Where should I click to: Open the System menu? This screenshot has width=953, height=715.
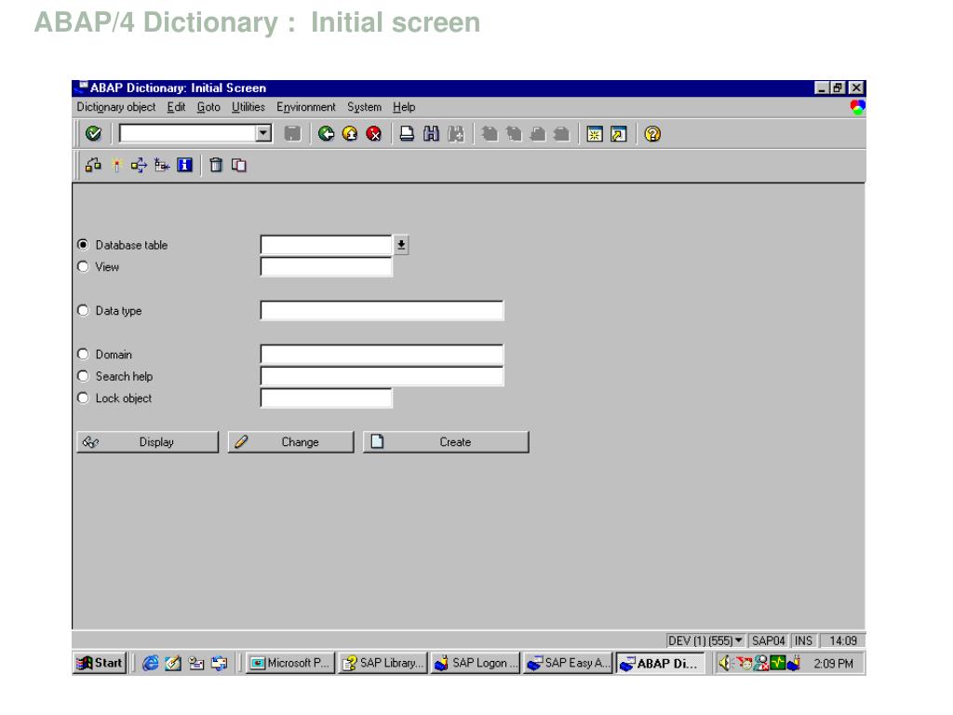364,107
